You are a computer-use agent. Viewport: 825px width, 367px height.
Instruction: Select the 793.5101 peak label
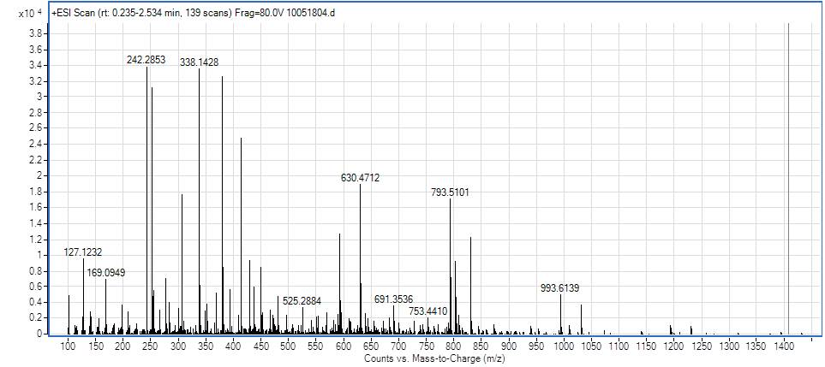point(450,192)
